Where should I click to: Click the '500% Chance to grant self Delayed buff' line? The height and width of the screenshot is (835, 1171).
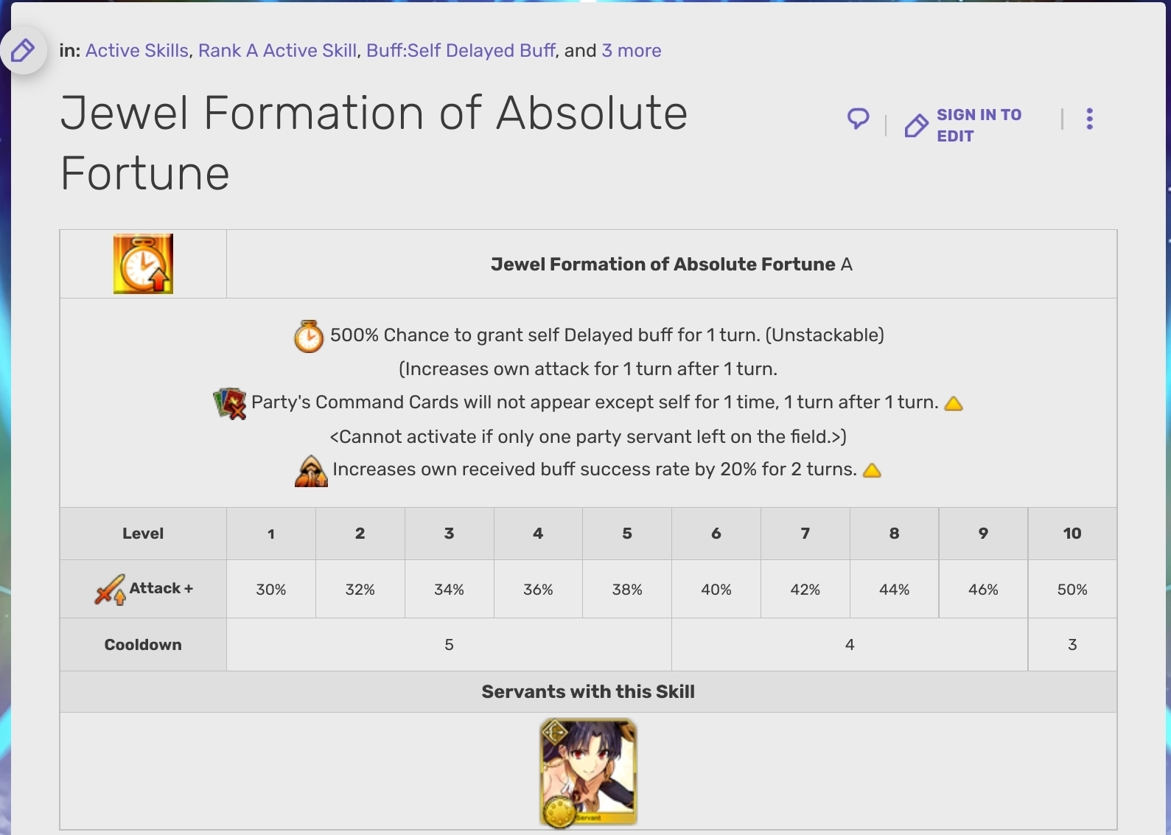607,335
